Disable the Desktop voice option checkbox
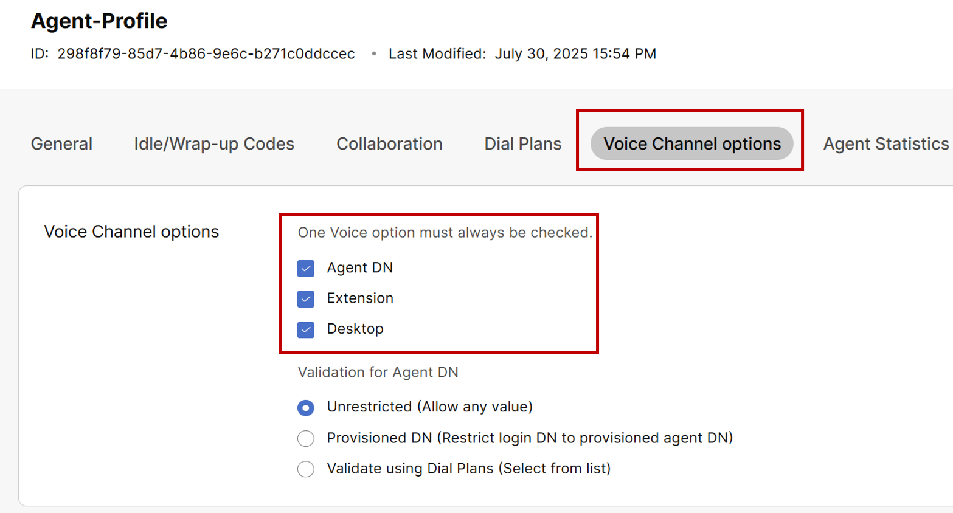The height and width of the screenshot is (513, 953). [306, 329]
